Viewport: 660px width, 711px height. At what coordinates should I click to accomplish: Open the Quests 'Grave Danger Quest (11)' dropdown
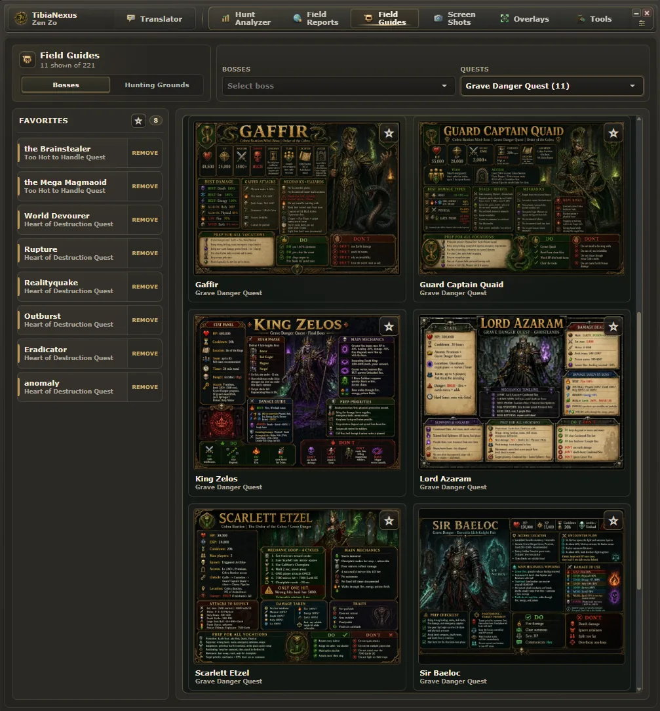pos(552,86)
